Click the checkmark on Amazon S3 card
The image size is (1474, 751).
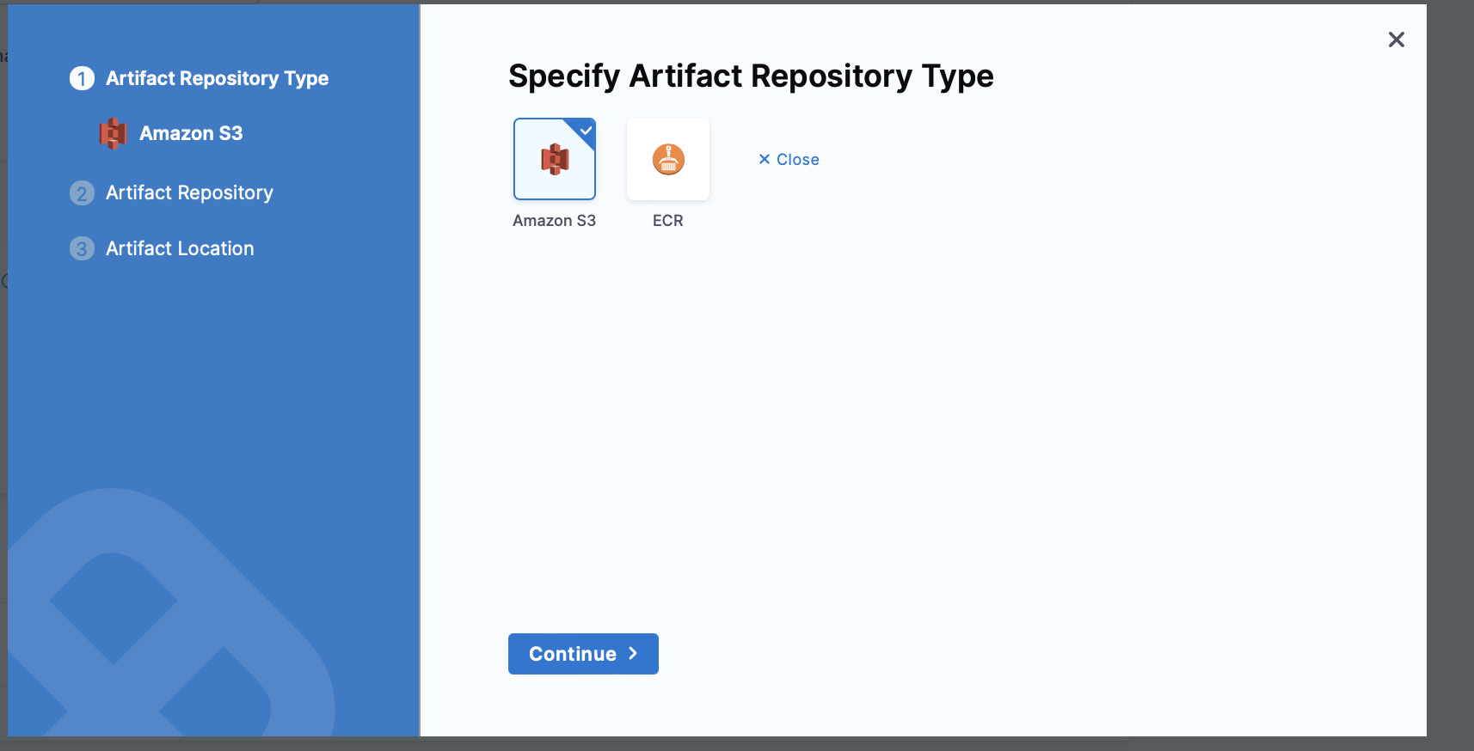[586, 131]
